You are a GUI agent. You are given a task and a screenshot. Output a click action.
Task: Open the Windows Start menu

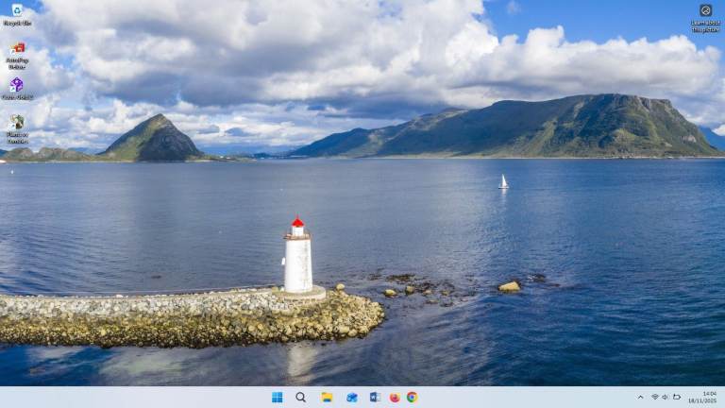point(278,398)
